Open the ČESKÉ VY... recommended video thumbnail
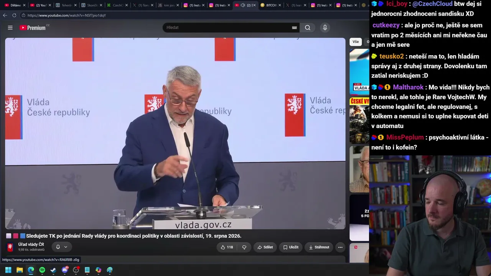The width and height of the screenshot is (491, 276). (x=359, y=120)
